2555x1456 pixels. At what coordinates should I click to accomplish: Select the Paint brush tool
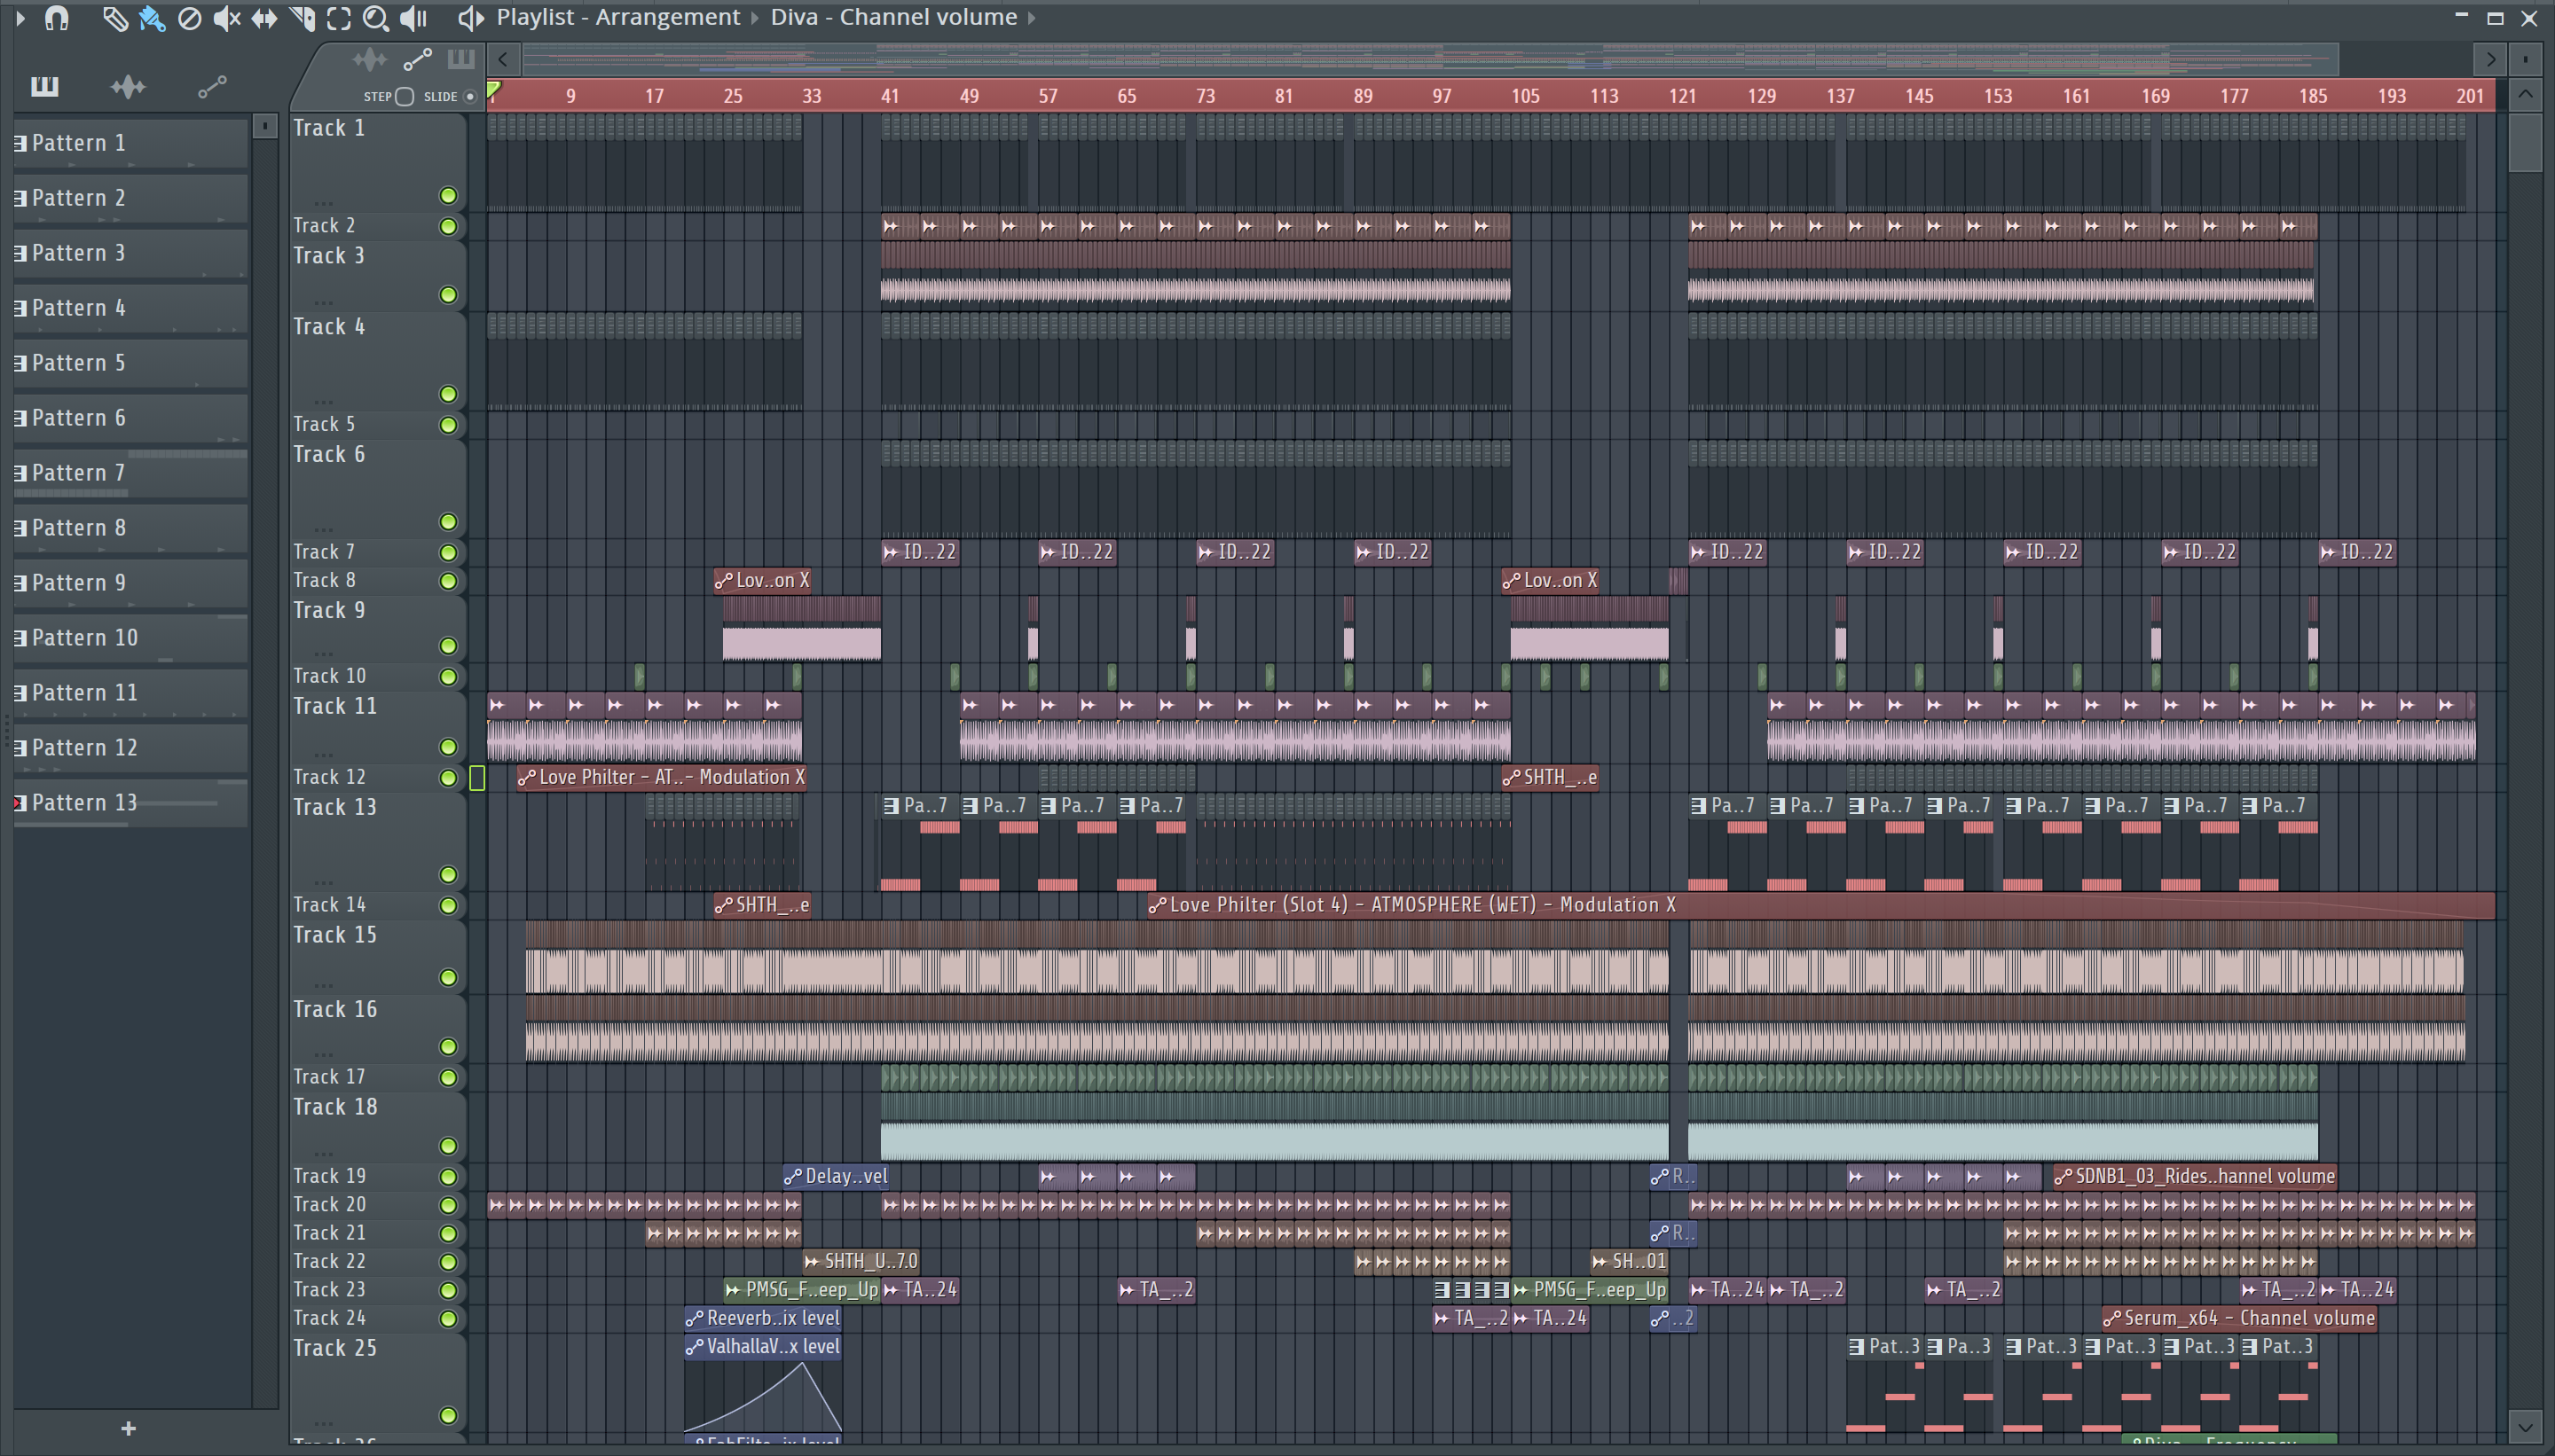(x=152, y=18)
